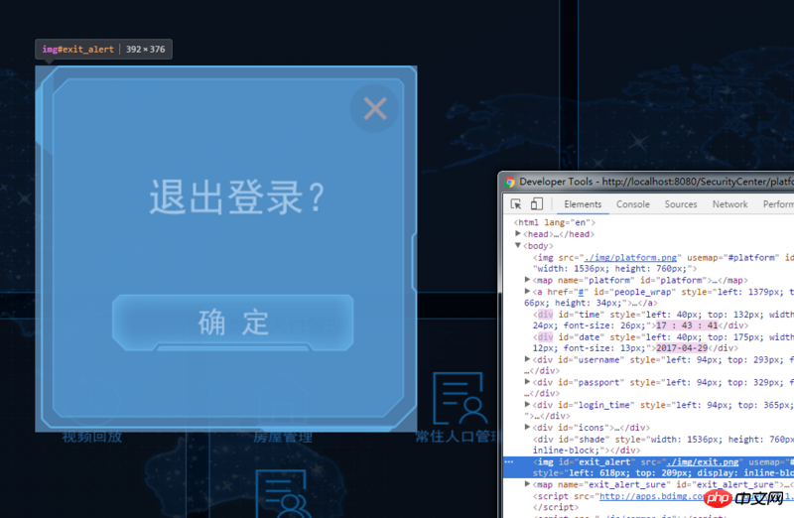The width and height of the screenshot is (794, 518).
Task: Expand the people_wrap anchor node
Action: point(527,291)
